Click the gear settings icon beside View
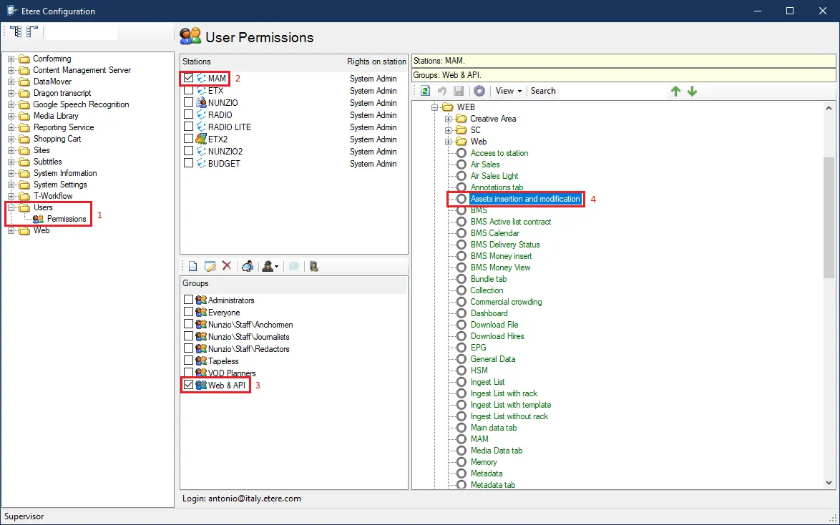840x525 pixels. coord(479,91)
